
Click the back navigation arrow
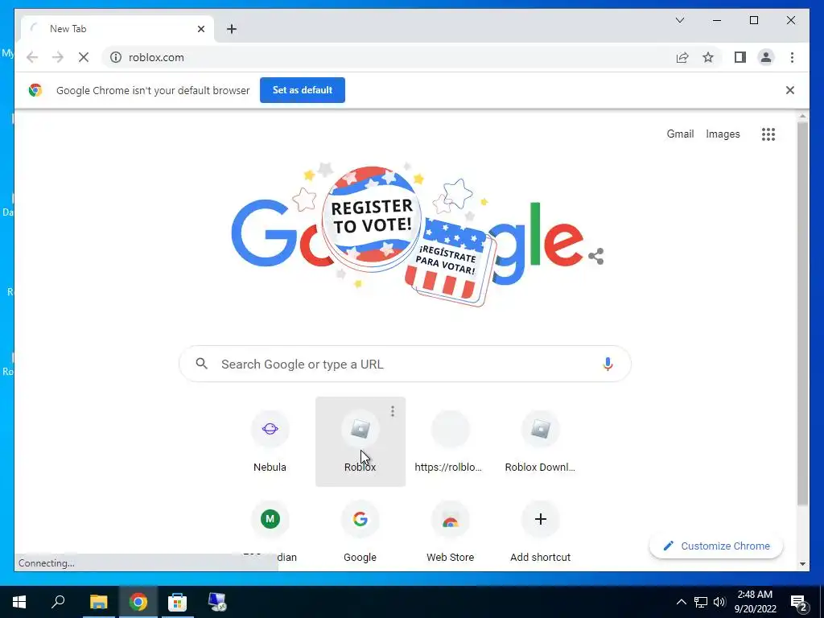tap(32, 57)
